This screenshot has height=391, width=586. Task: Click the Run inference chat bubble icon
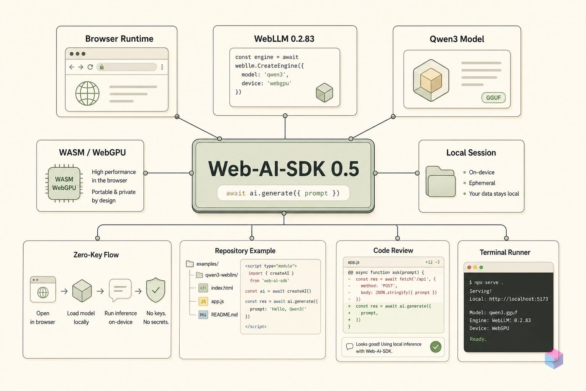tap(120, 290)
